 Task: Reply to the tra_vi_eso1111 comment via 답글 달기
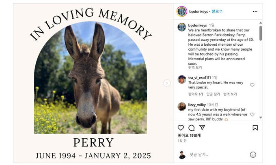click(x=213, y=94)
